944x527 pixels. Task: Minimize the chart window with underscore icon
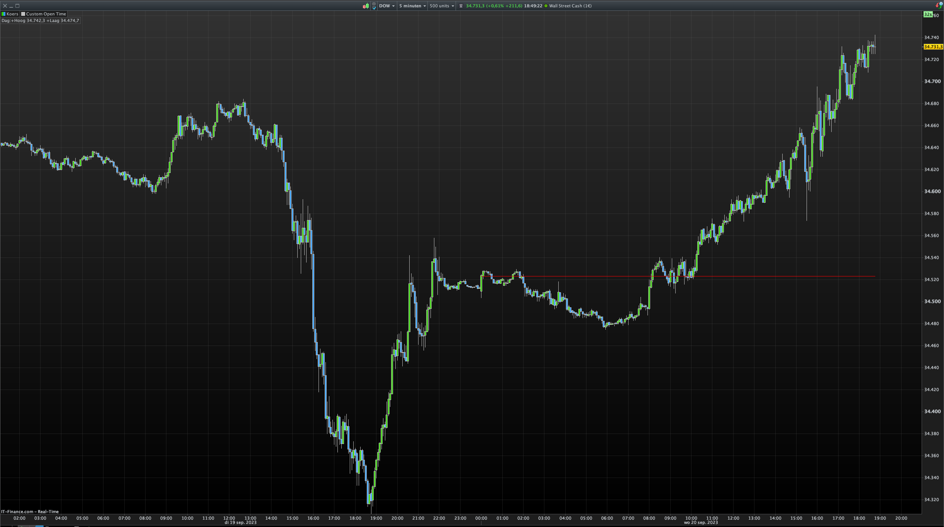point(11,6)
